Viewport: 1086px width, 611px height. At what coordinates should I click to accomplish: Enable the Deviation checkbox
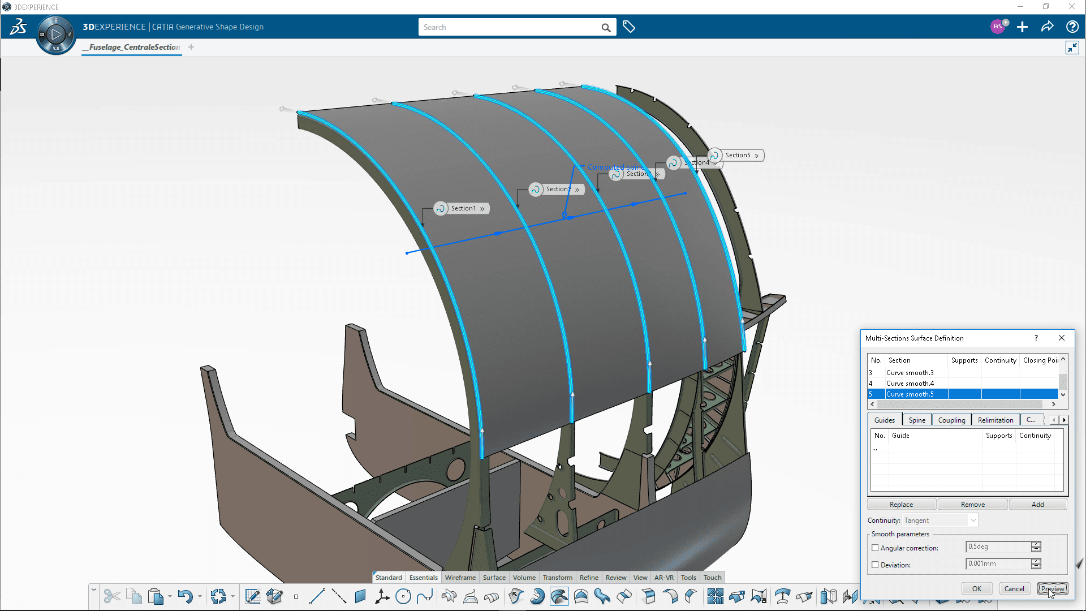[x=875, y=565]
